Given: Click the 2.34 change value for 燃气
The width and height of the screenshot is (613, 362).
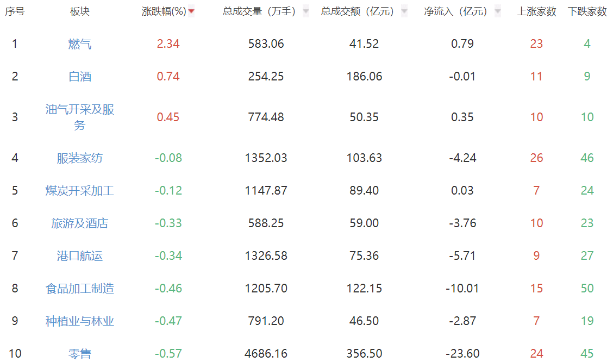Looking at the screenshot, I should click(x=168, y=44).
